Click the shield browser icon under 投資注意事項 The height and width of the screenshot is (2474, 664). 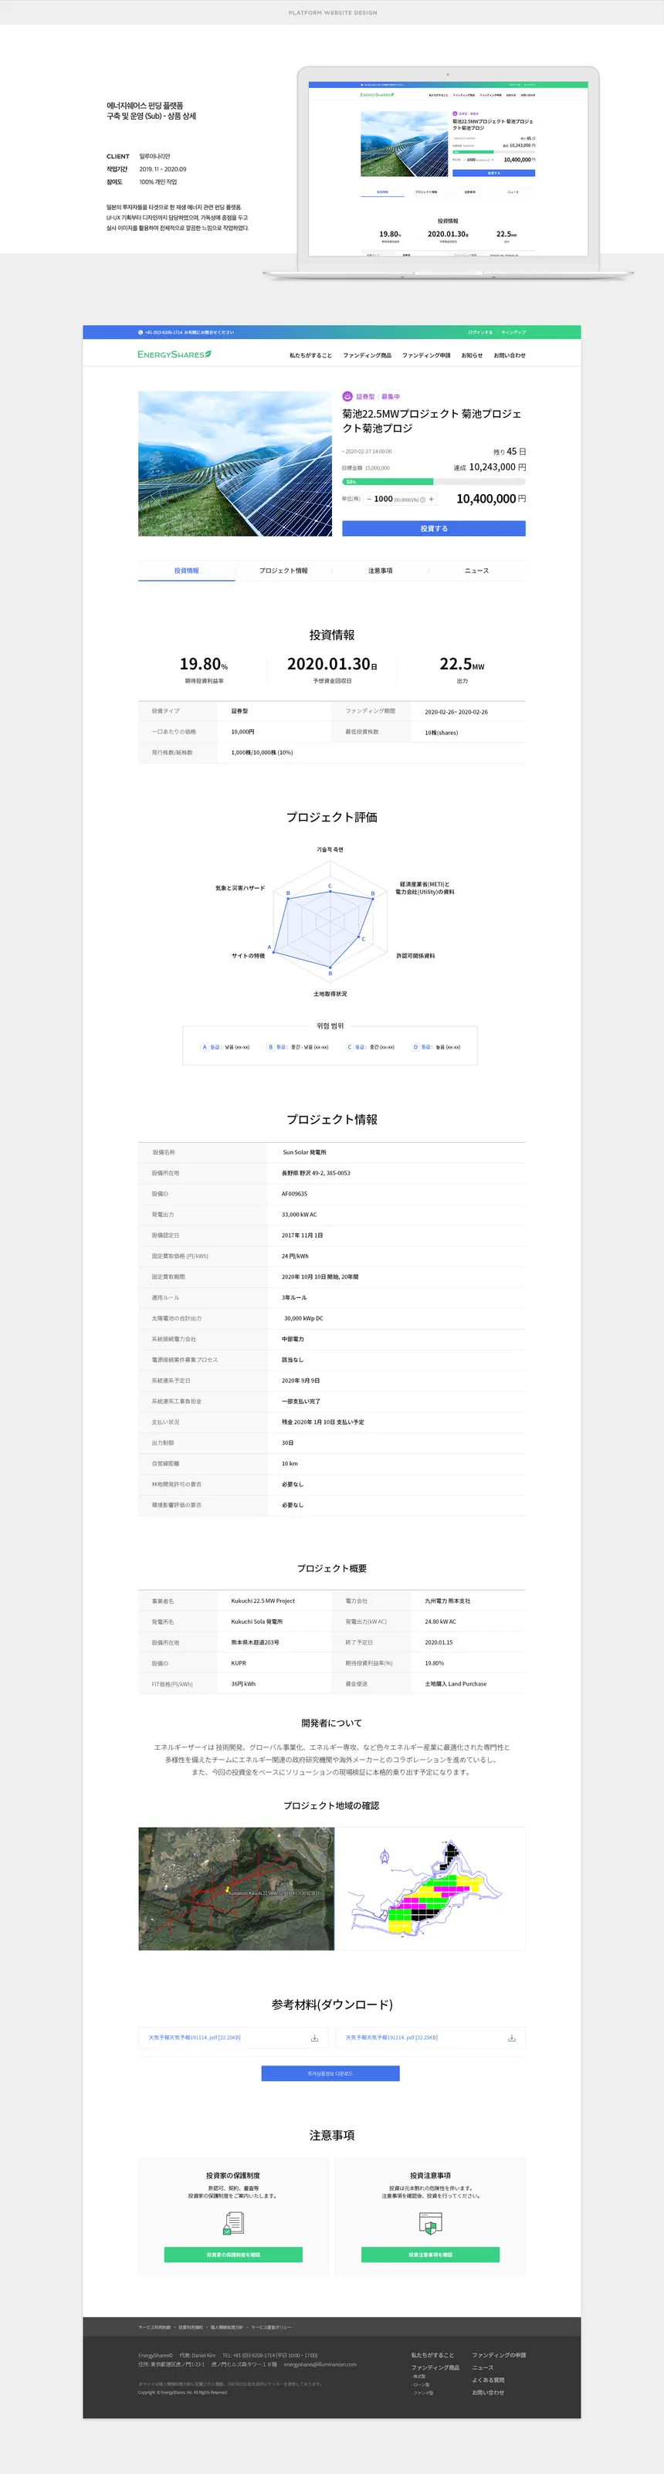point(431,2223)
